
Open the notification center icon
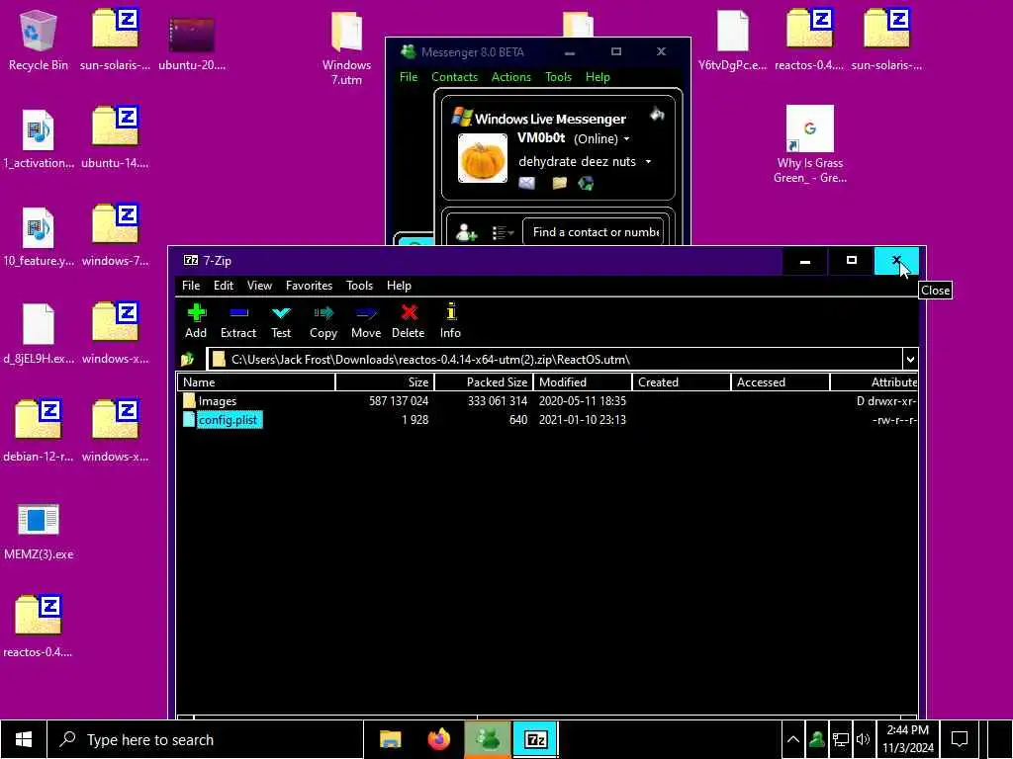pos(960,739)
